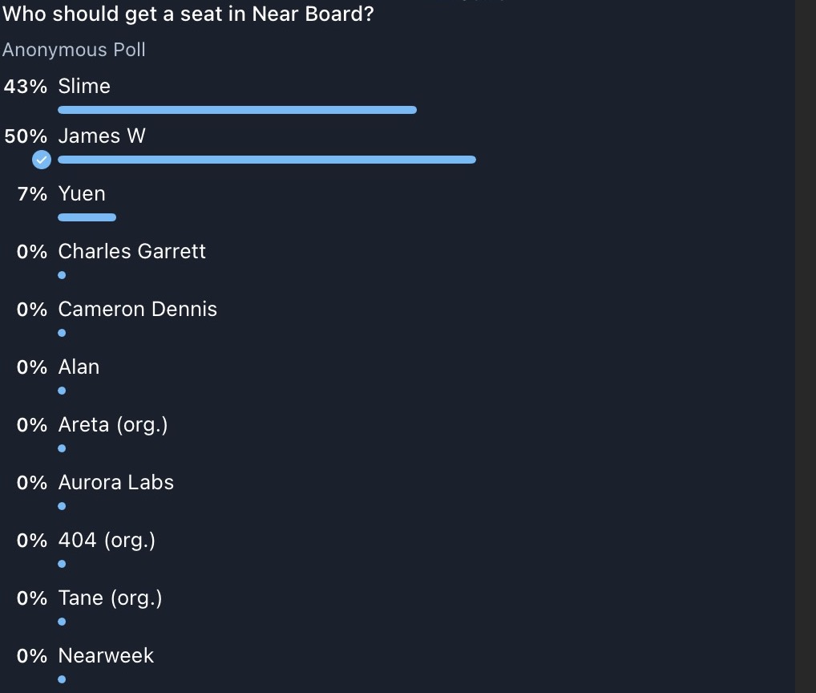
Task: Select the 404 (org.) option
Action: click(x=107, y=541)
